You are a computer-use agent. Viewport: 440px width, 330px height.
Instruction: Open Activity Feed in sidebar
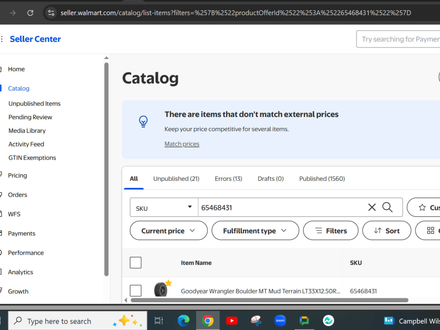(26, 144)
